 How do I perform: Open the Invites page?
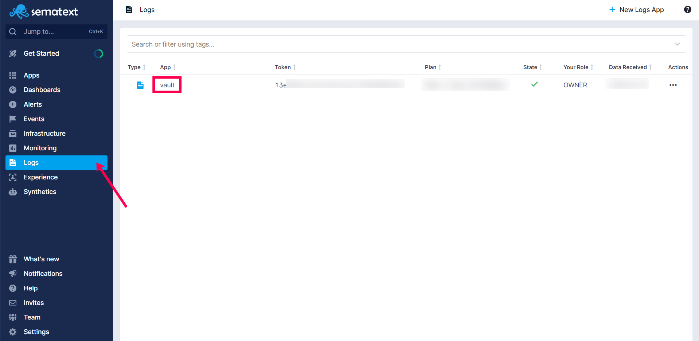coord(34,303)
